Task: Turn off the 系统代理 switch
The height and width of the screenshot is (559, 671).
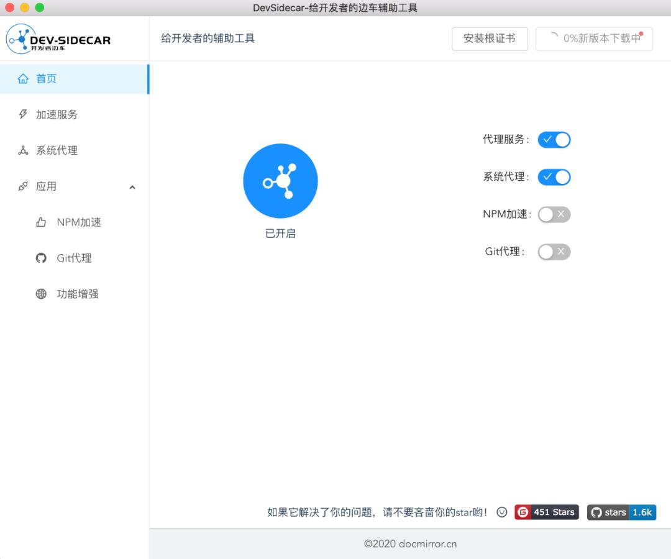Action: (x=554, y=177)
